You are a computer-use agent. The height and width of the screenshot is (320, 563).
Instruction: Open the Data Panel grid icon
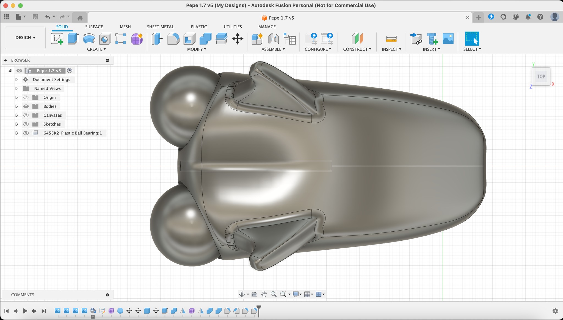click(6, 17)
